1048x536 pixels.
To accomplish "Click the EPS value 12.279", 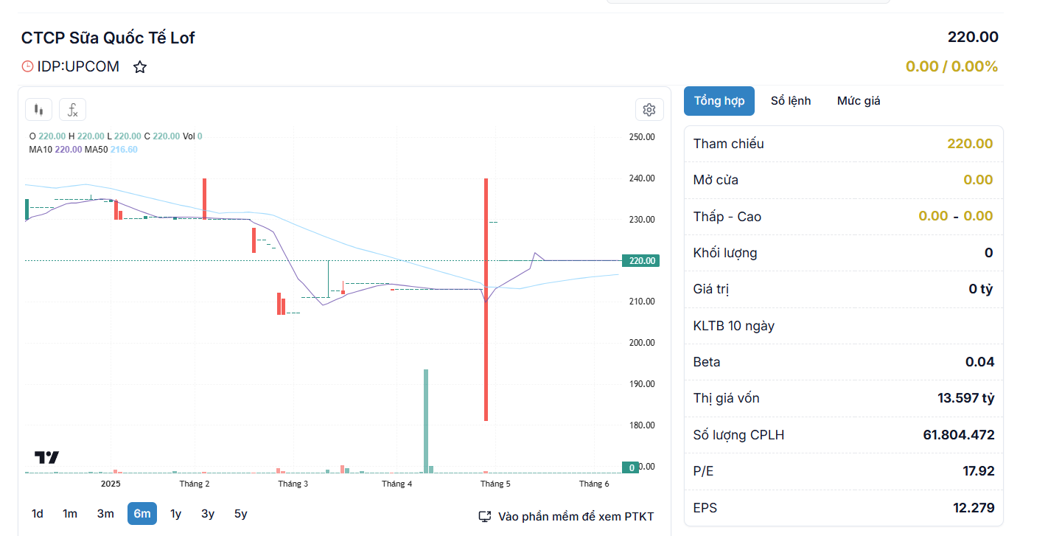I will click(x=974, y=508).
